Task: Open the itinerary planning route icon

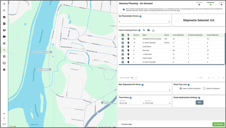Action: (4, 50)
